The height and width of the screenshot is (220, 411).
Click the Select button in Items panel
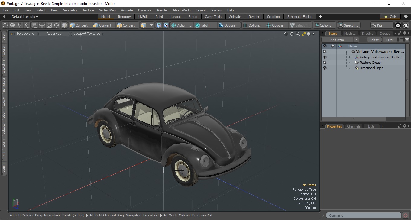(x=374, y=40)
